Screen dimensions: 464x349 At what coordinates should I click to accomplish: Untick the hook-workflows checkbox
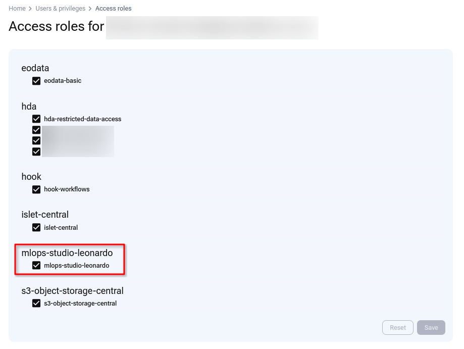[36, 189]
